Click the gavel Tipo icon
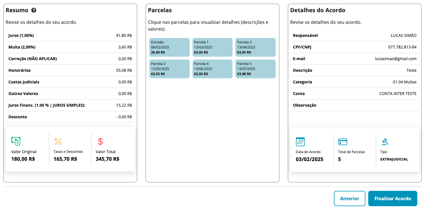This screenshot has height=209, width=425. (x=385, y=142)
